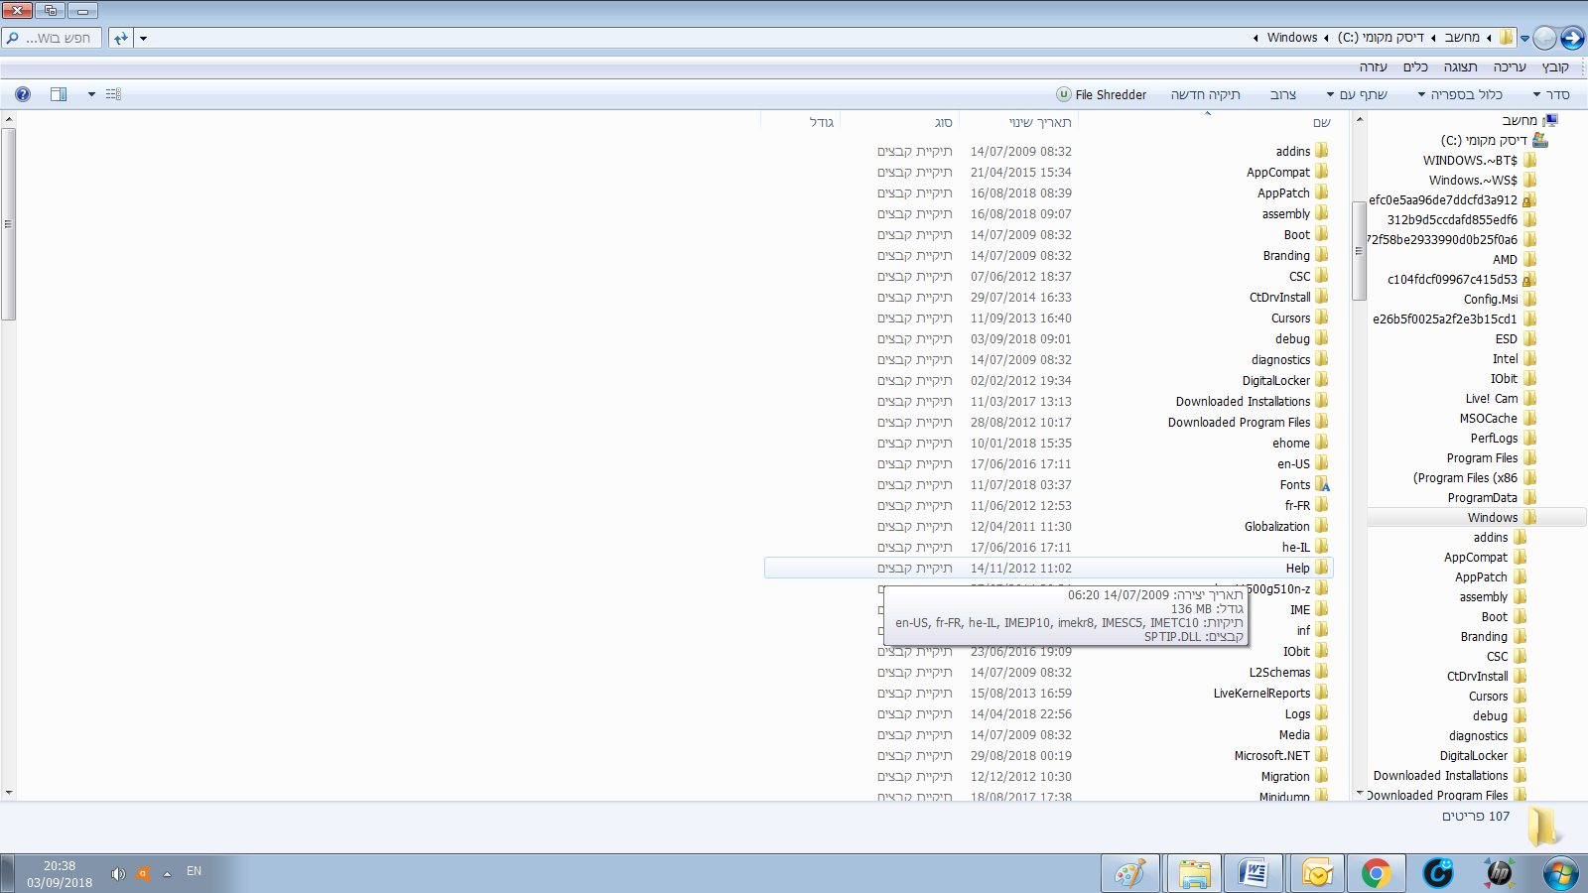The height and width of the screenshot is (893, 1588).
Task: Click the New Folder (תיקיה חדשה) button
Action: coord(1205,94)
